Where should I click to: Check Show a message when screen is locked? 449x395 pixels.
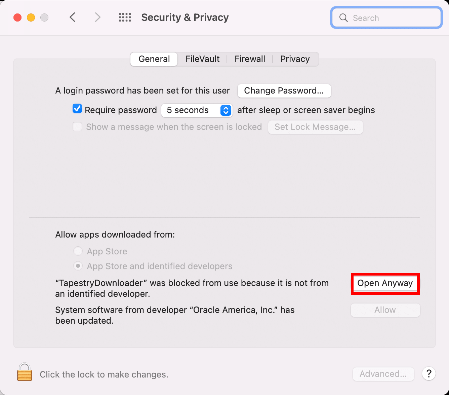point(77,127)
